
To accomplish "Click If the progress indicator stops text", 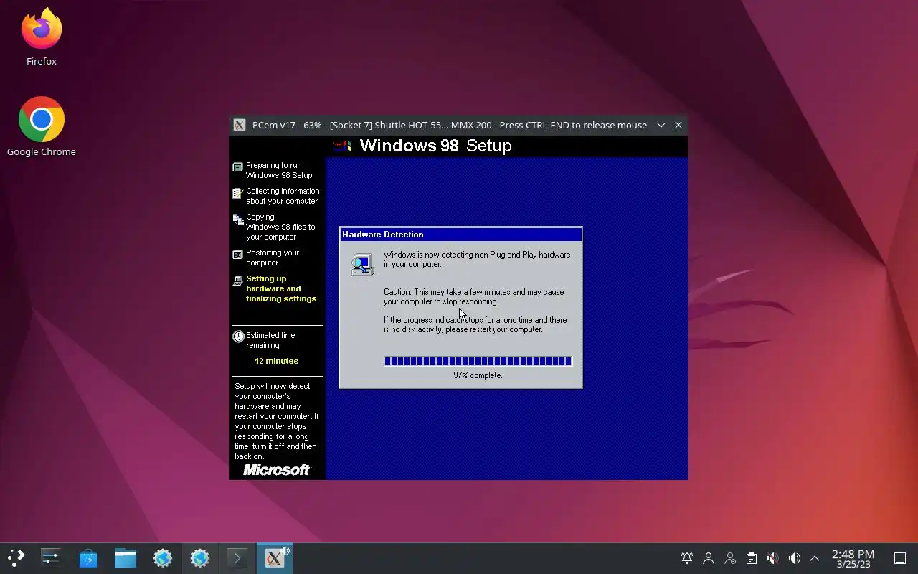I will (475, 324).
